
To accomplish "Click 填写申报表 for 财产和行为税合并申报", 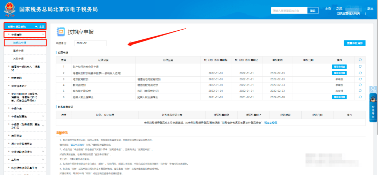I will click(339, 67).
